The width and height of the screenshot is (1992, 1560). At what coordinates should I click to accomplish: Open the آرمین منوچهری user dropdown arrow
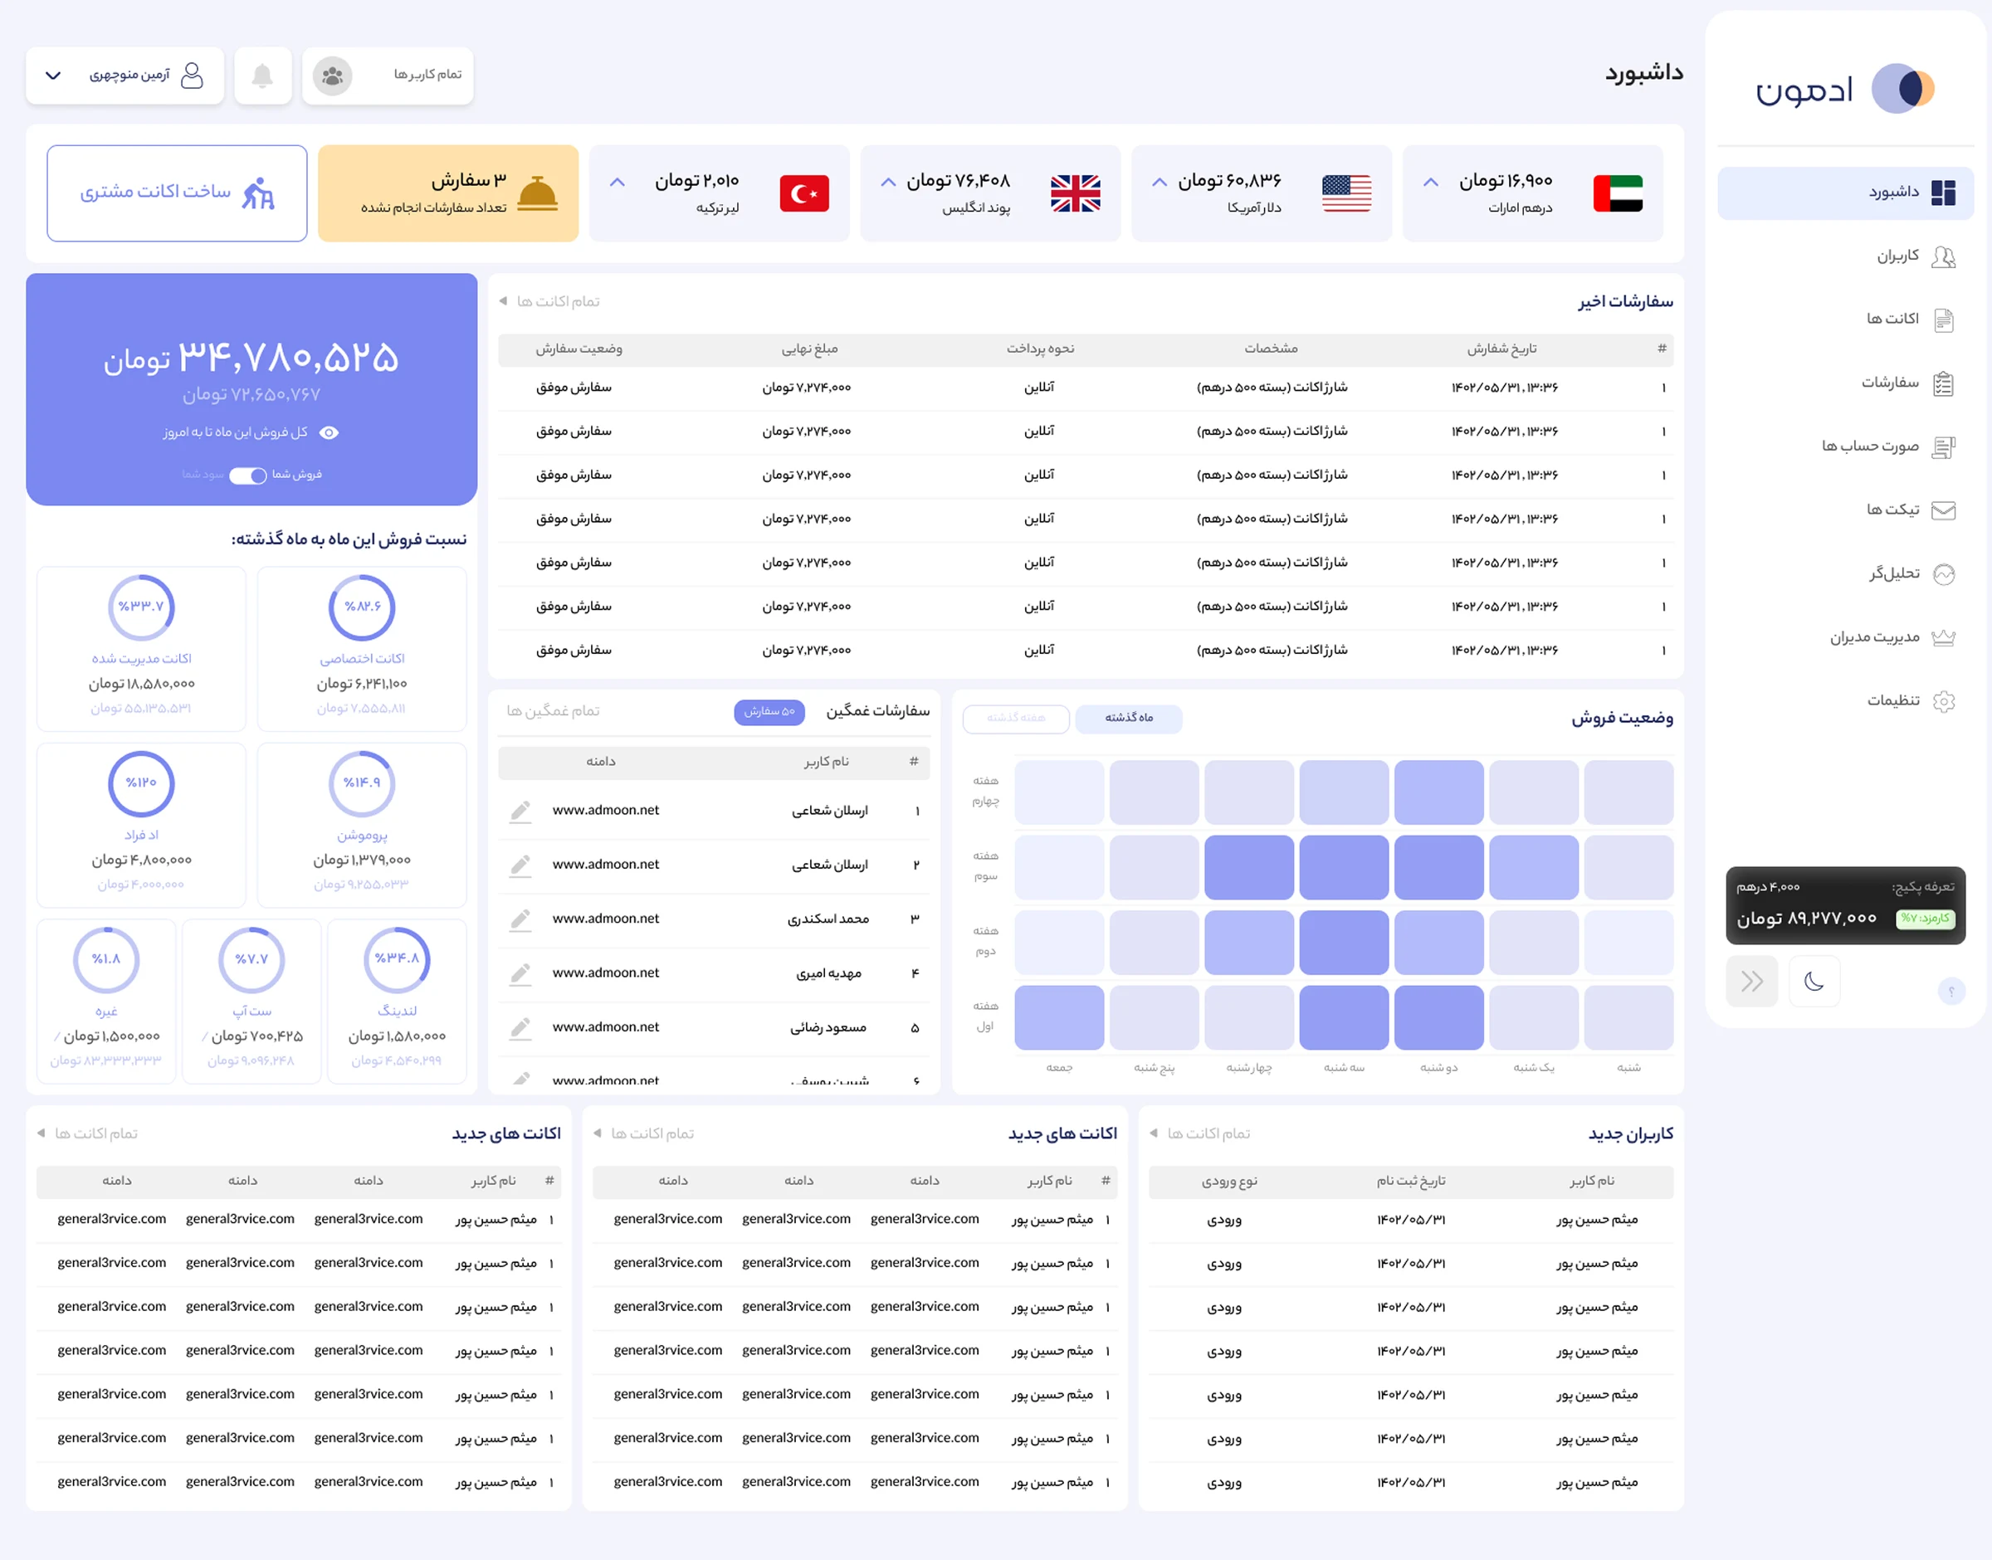[x=53, y=75]
